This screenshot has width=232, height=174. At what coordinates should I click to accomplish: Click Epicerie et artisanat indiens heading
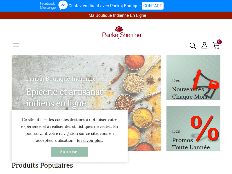pos(64,97)
